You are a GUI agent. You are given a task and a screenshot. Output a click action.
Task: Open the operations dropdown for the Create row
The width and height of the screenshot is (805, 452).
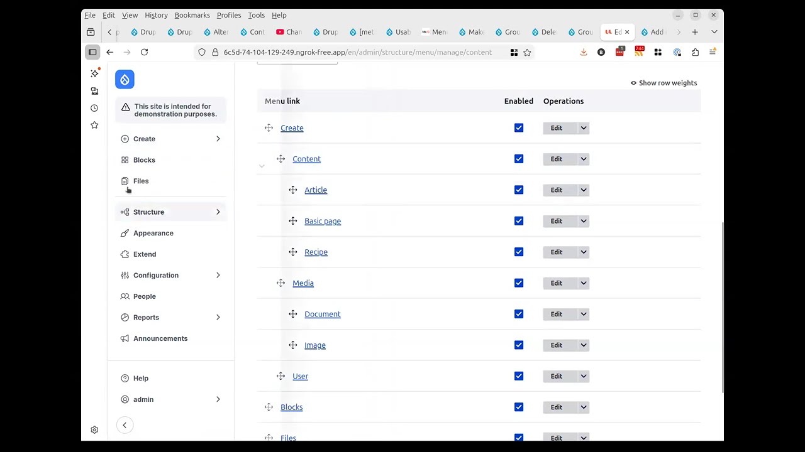[x=584, y=128]
